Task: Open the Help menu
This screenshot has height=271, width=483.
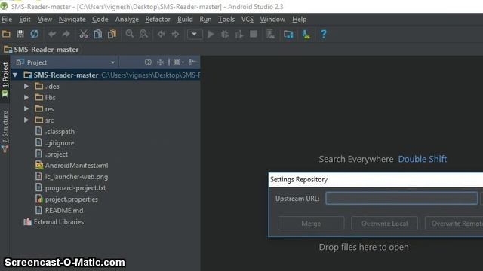Action: (300, 20)
